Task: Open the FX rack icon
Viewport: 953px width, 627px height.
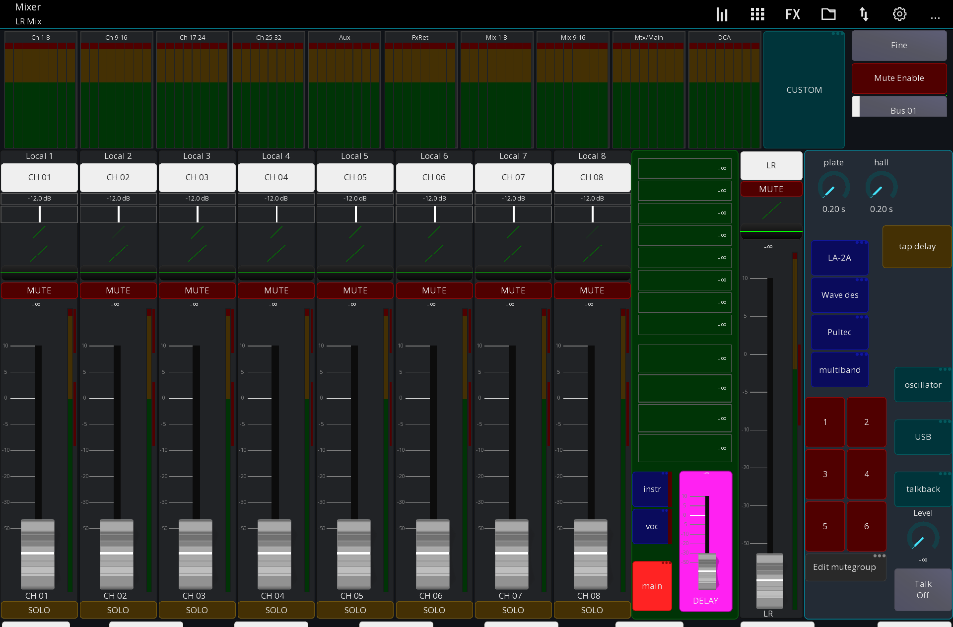Action: pyautogui.click(x=793, y=14)
